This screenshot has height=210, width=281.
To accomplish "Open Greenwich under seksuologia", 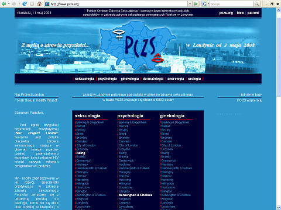I will point(84,160).
